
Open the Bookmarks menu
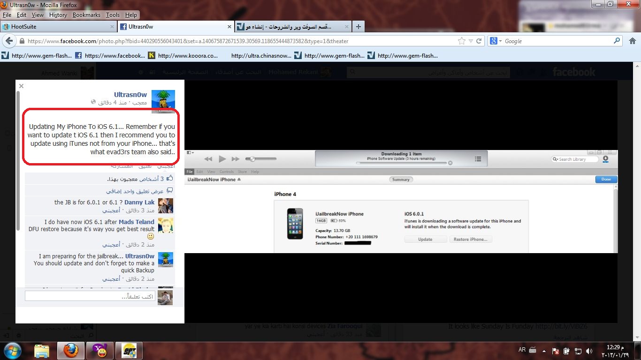coord(86,15)
